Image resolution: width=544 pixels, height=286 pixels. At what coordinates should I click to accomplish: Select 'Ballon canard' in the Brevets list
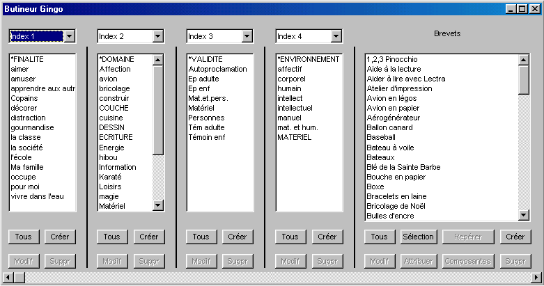390,128
